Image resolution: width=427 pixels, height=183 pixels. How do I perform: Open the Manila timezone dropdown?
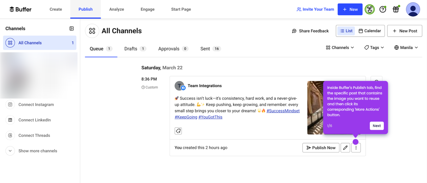point(406,48)
